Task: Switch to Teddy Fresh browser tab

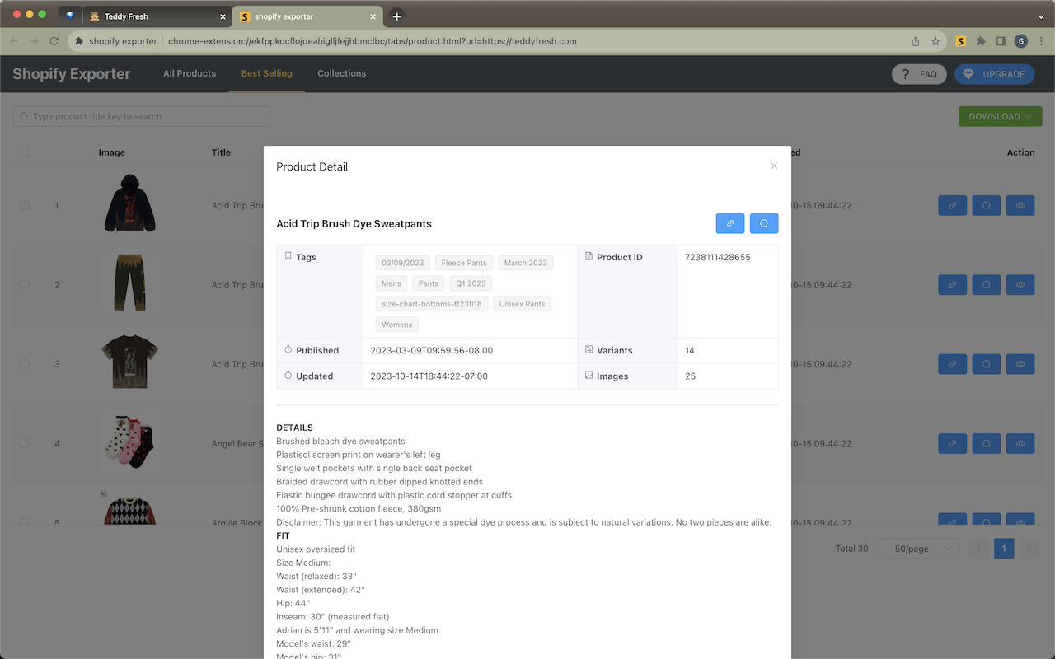Action: pyautogui.click(x=157, y=16)
